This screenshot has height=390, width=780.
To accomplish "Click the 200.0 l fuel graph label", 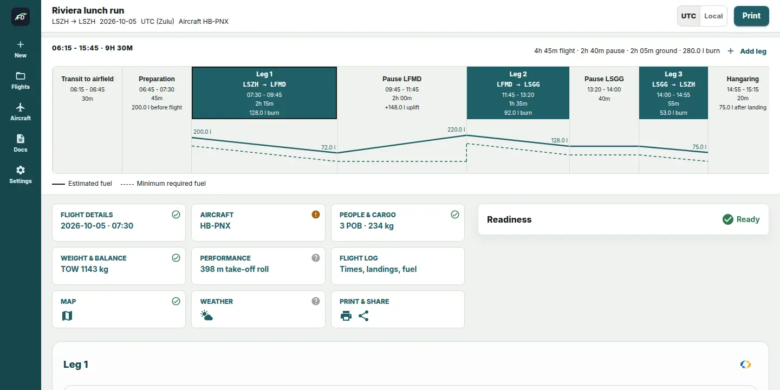I will point(203,132).
